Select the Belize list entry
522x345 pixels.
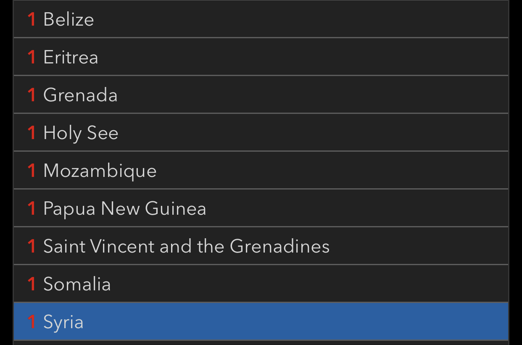pos(69,19)
